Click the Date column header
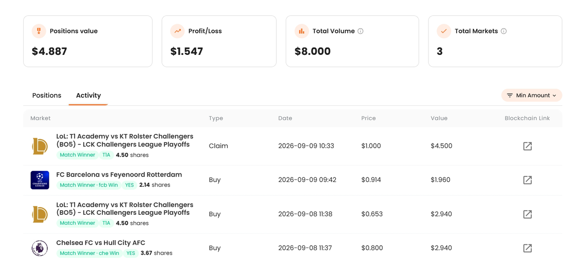 point(285,118)
